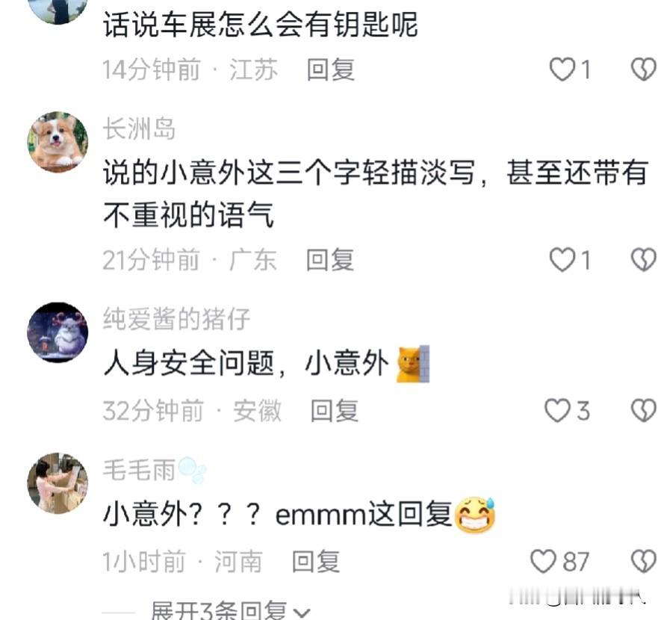
Task: Open the username 长洲岛 profile
Action: tap(139, 128)
